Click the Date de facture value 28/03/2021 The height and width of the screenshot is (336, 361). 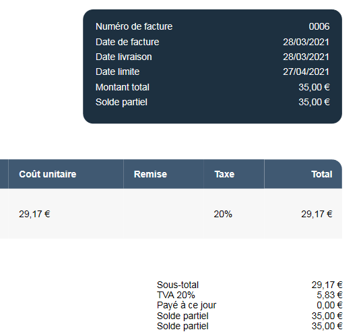(306, 42)
